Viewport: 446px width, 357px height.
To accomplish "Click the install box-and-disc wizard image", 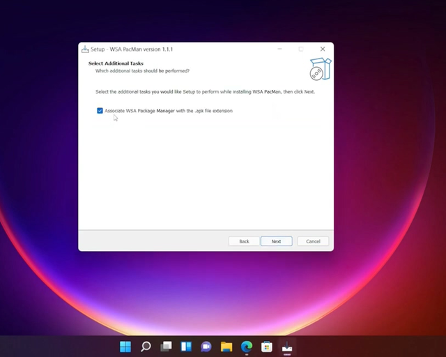I will coord(320,69).
